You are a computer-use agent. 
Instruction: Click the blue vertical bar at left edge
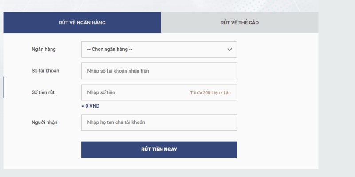point(4,87)
